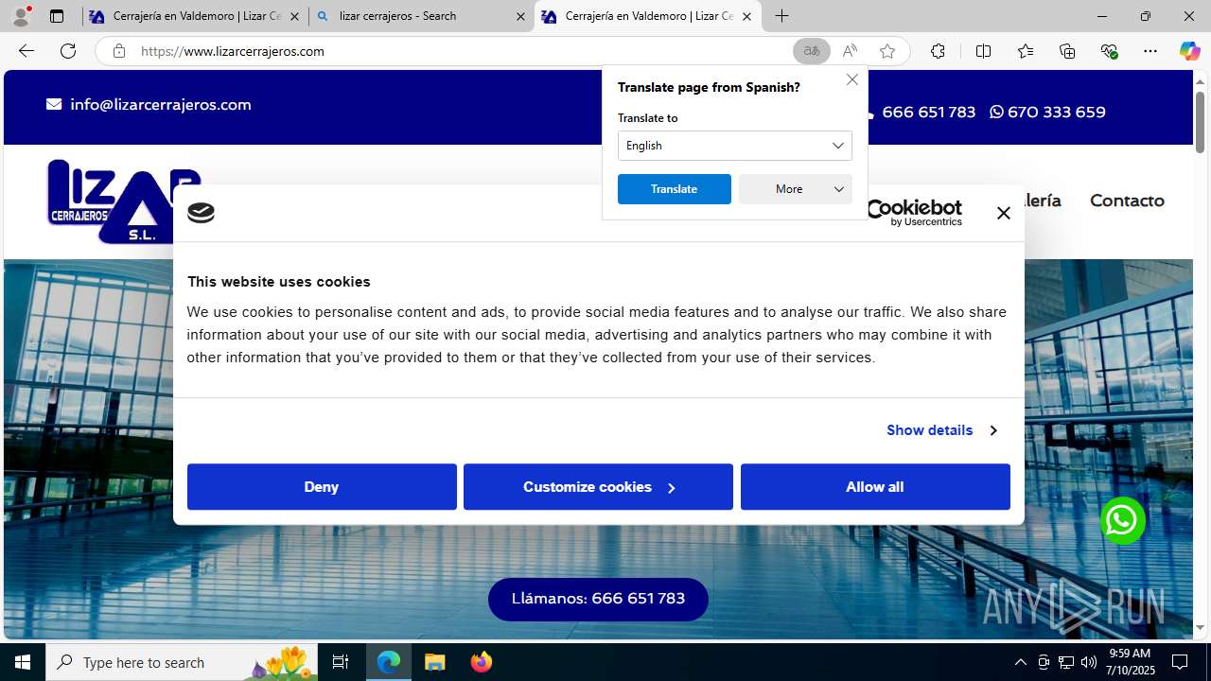Add page to favorites star icon

coord(887,51)
